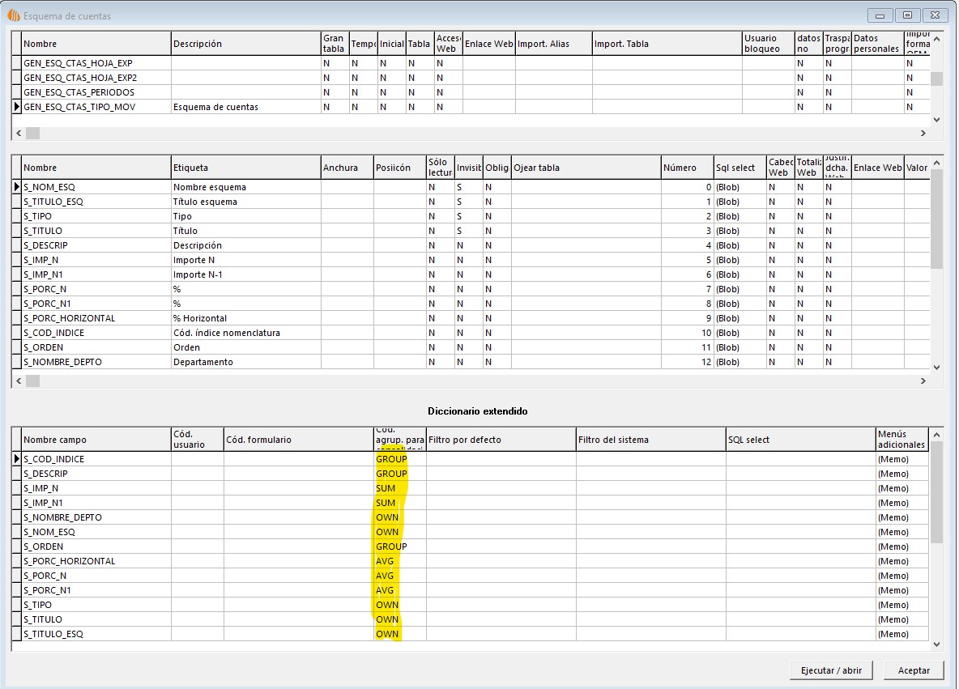The height and width of the screenshot is (689, 959).
Task: Click the Etiqueta column header
Action: pos(245,168)
